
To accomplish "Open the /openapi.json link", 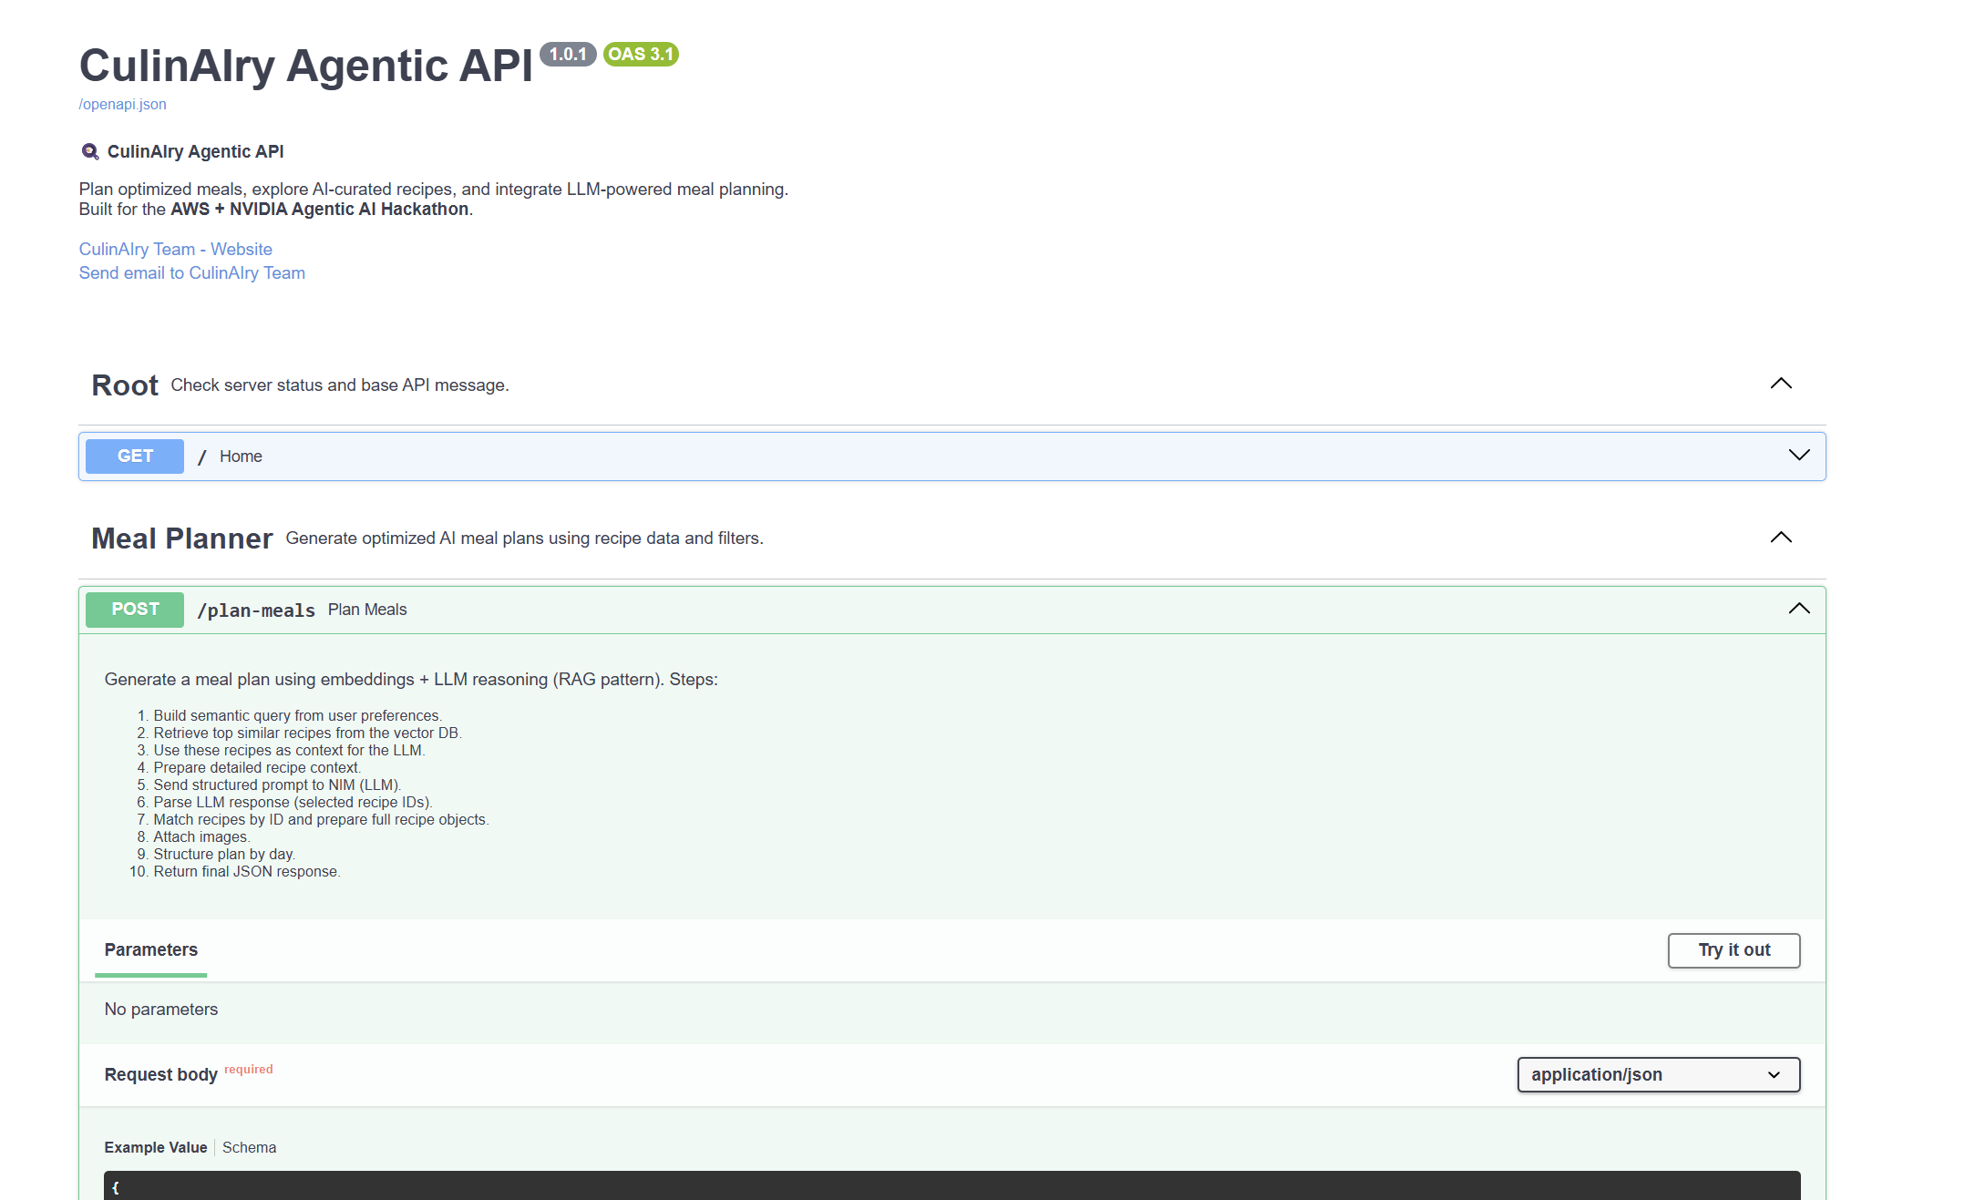I will (x=122, y=104).
